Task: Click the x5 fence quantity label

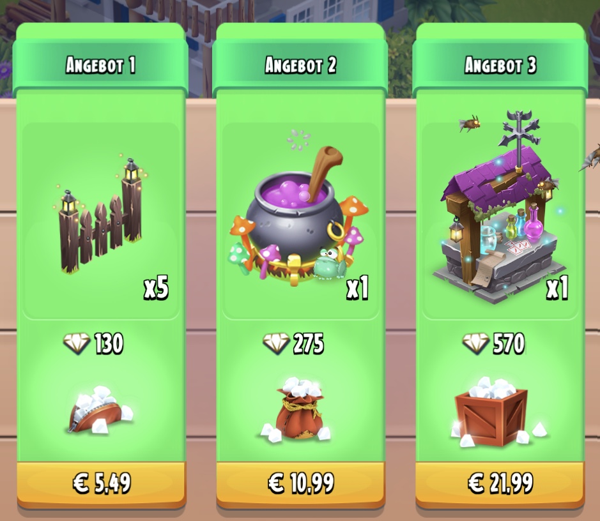Action: click(x=156, y=288)
